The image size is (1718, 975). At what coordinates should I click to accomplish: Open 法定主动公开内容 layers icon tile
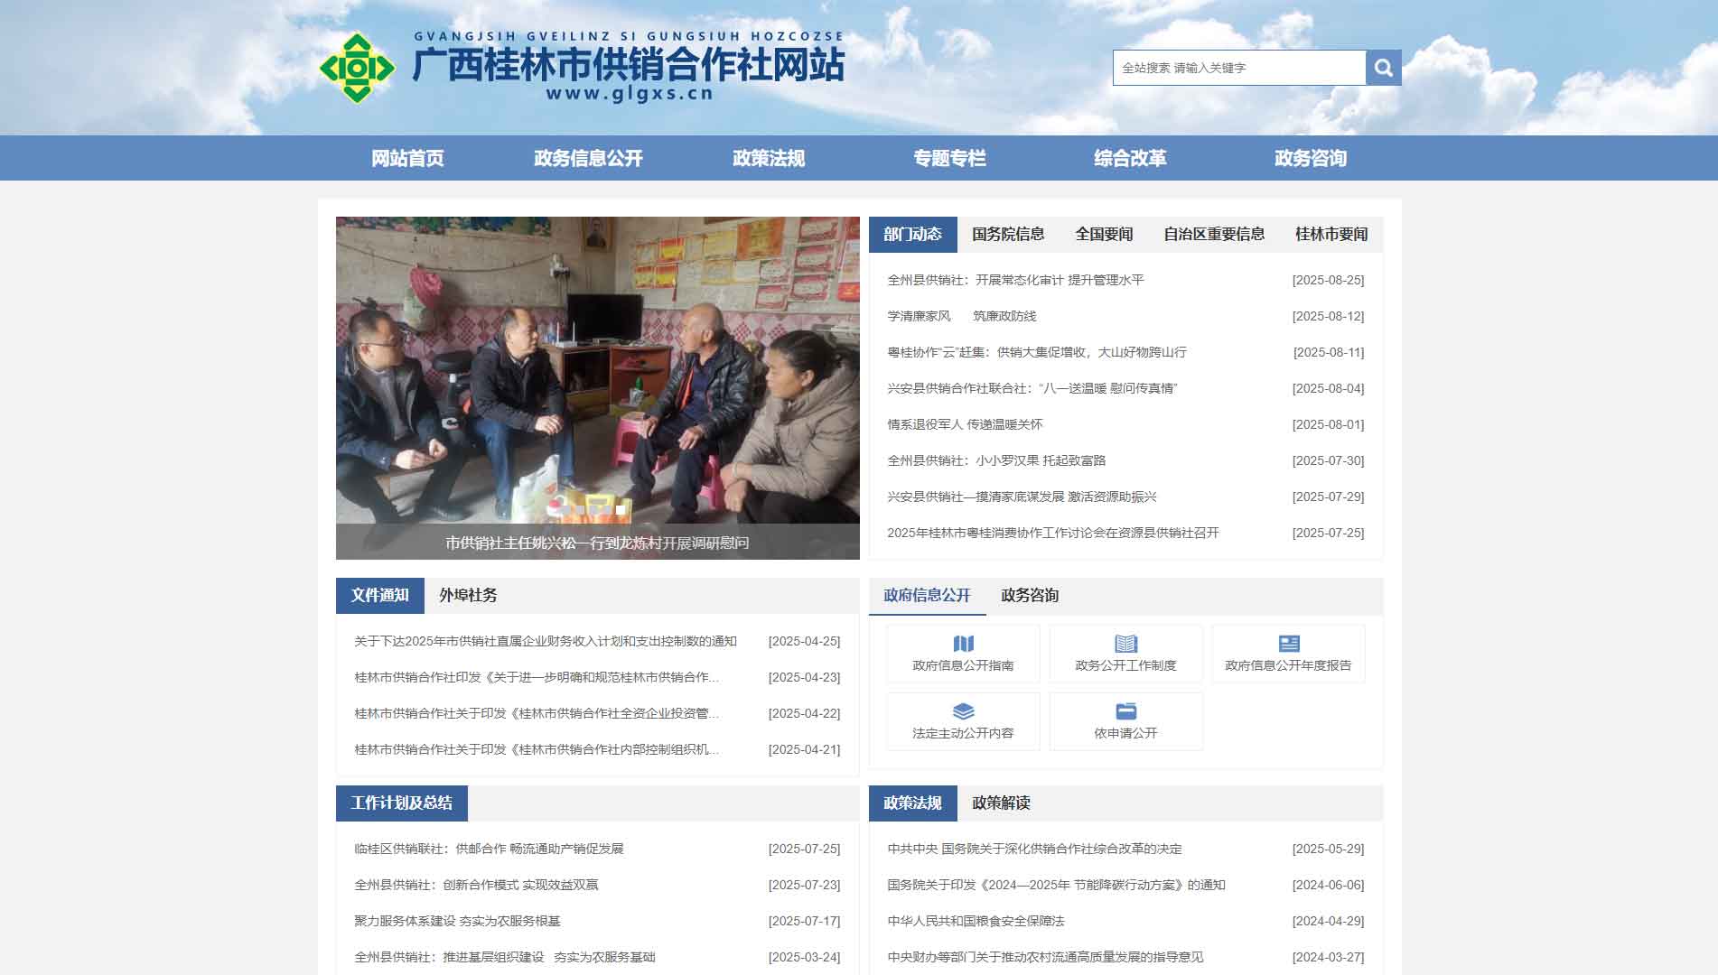pos(963,721)
